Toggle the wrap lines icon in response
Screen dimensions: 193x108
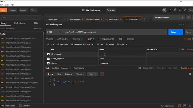coord(102,74)
